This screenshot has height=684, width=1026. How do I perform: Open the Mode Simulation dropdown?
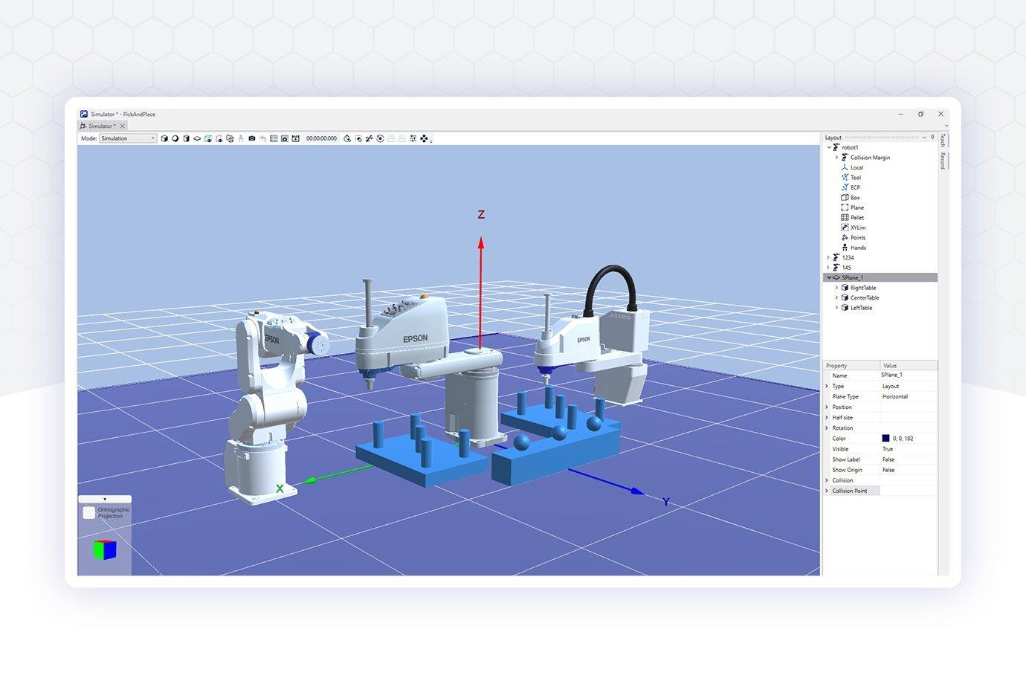[128, 138]
